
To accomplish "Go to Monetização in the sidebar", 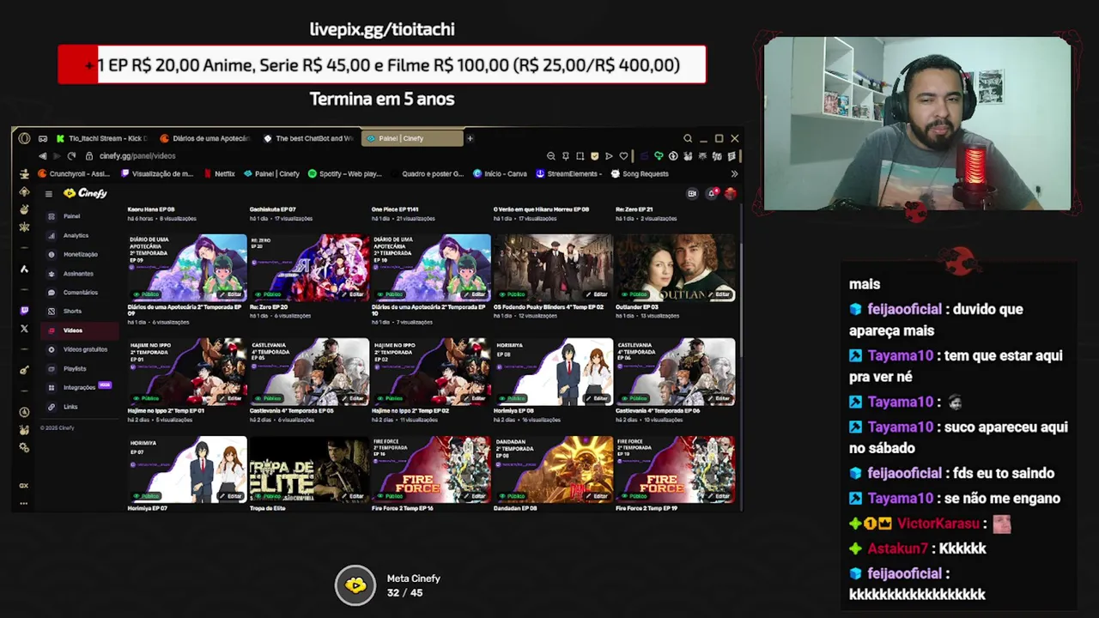I will (x=80, y=254).
